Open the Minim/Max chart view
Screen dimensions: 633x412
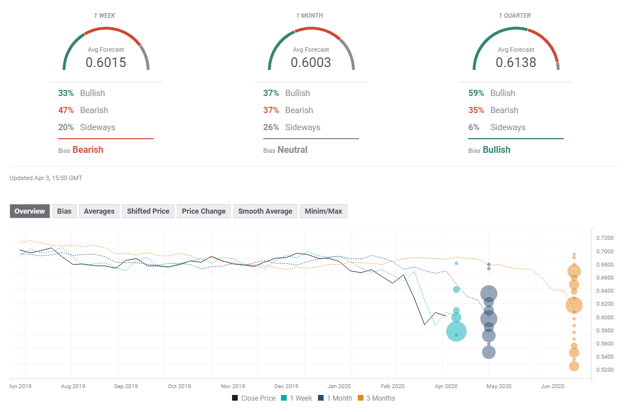point(323,211)
